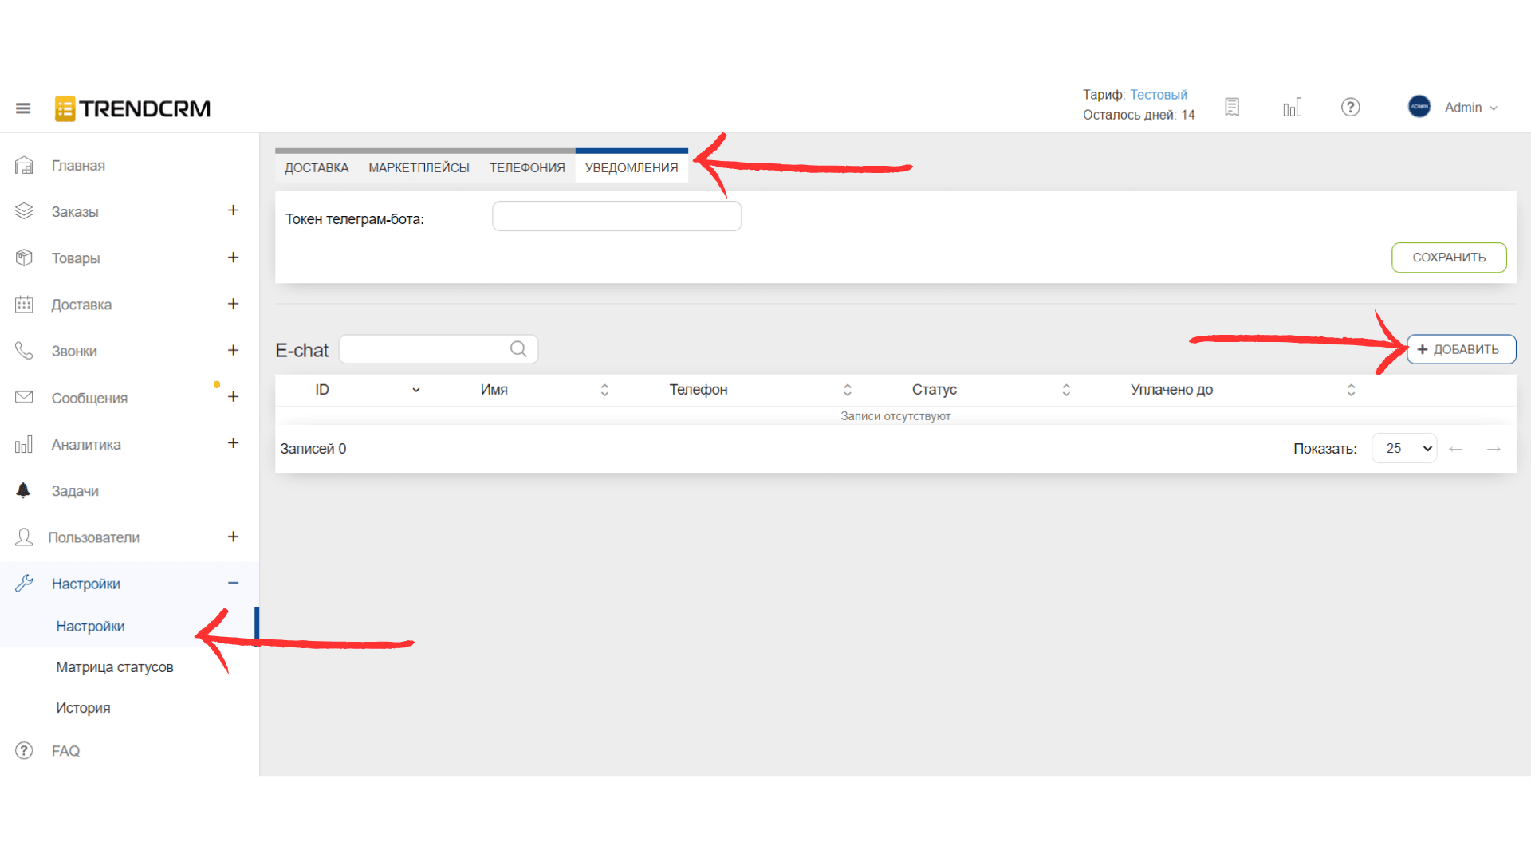Click the E-chat search field
The image size is (1531, 861).
(438, 349)
